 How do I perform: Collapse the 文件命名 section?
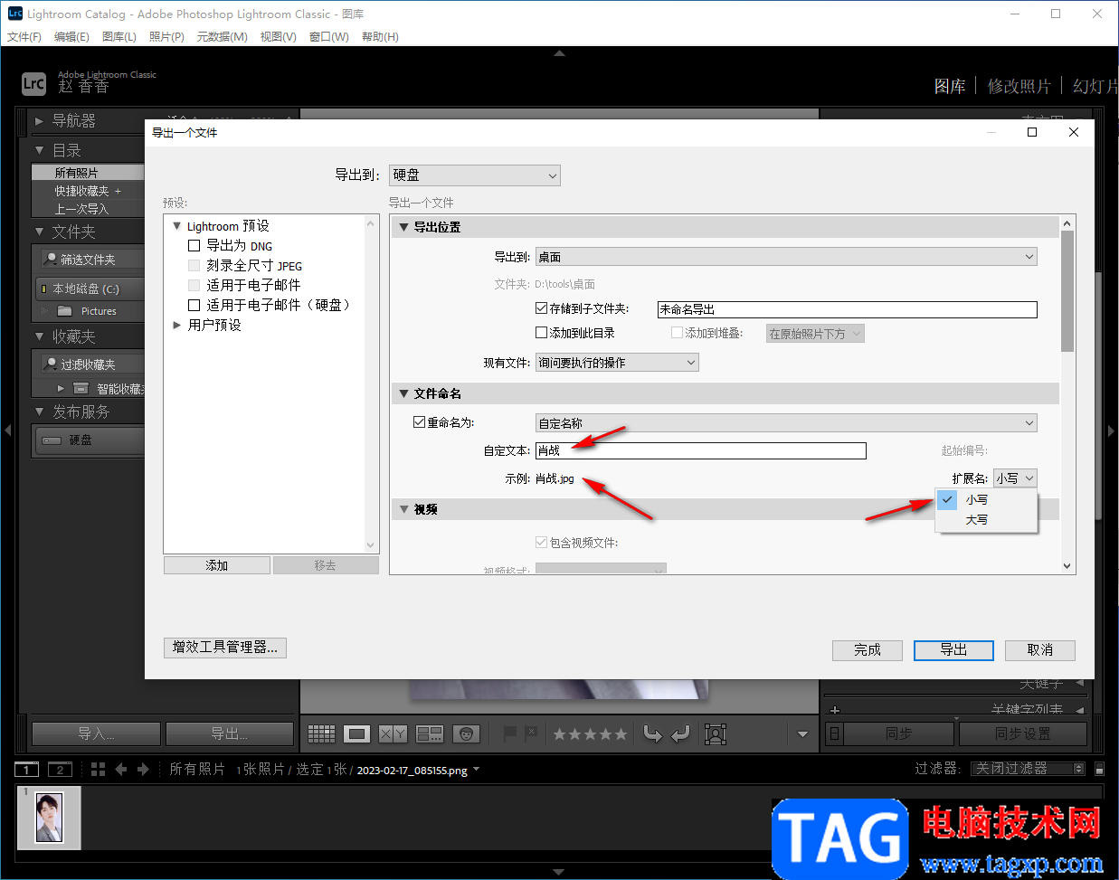click(x=404, y=393)
